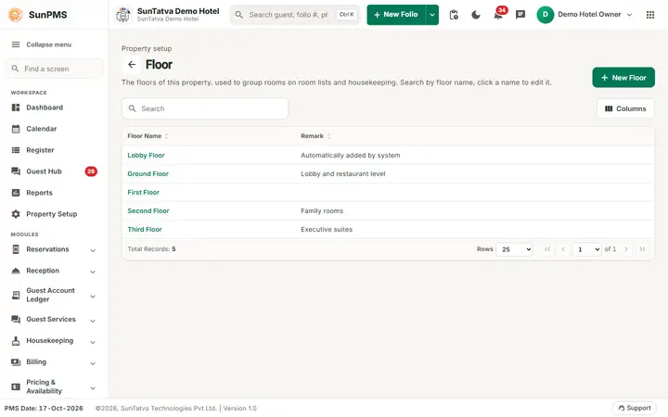Open the Register menu item
Screen dimensions: 668x417
pyautogui.click(x=54, y=150)
